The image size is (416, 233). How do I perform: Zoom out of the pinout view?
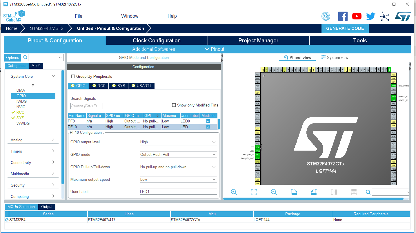point(274,192)
